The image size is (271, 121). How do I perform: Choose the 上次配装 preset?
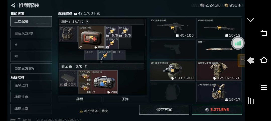tap(31, 21)
